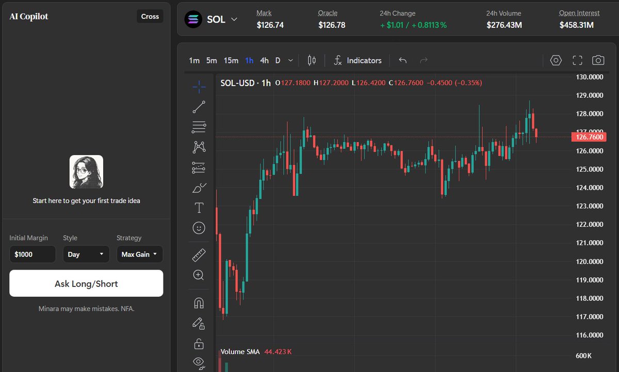Select the crosshair cursor tool
Viewport: 619px width, 372px height.
click(199, 87)
